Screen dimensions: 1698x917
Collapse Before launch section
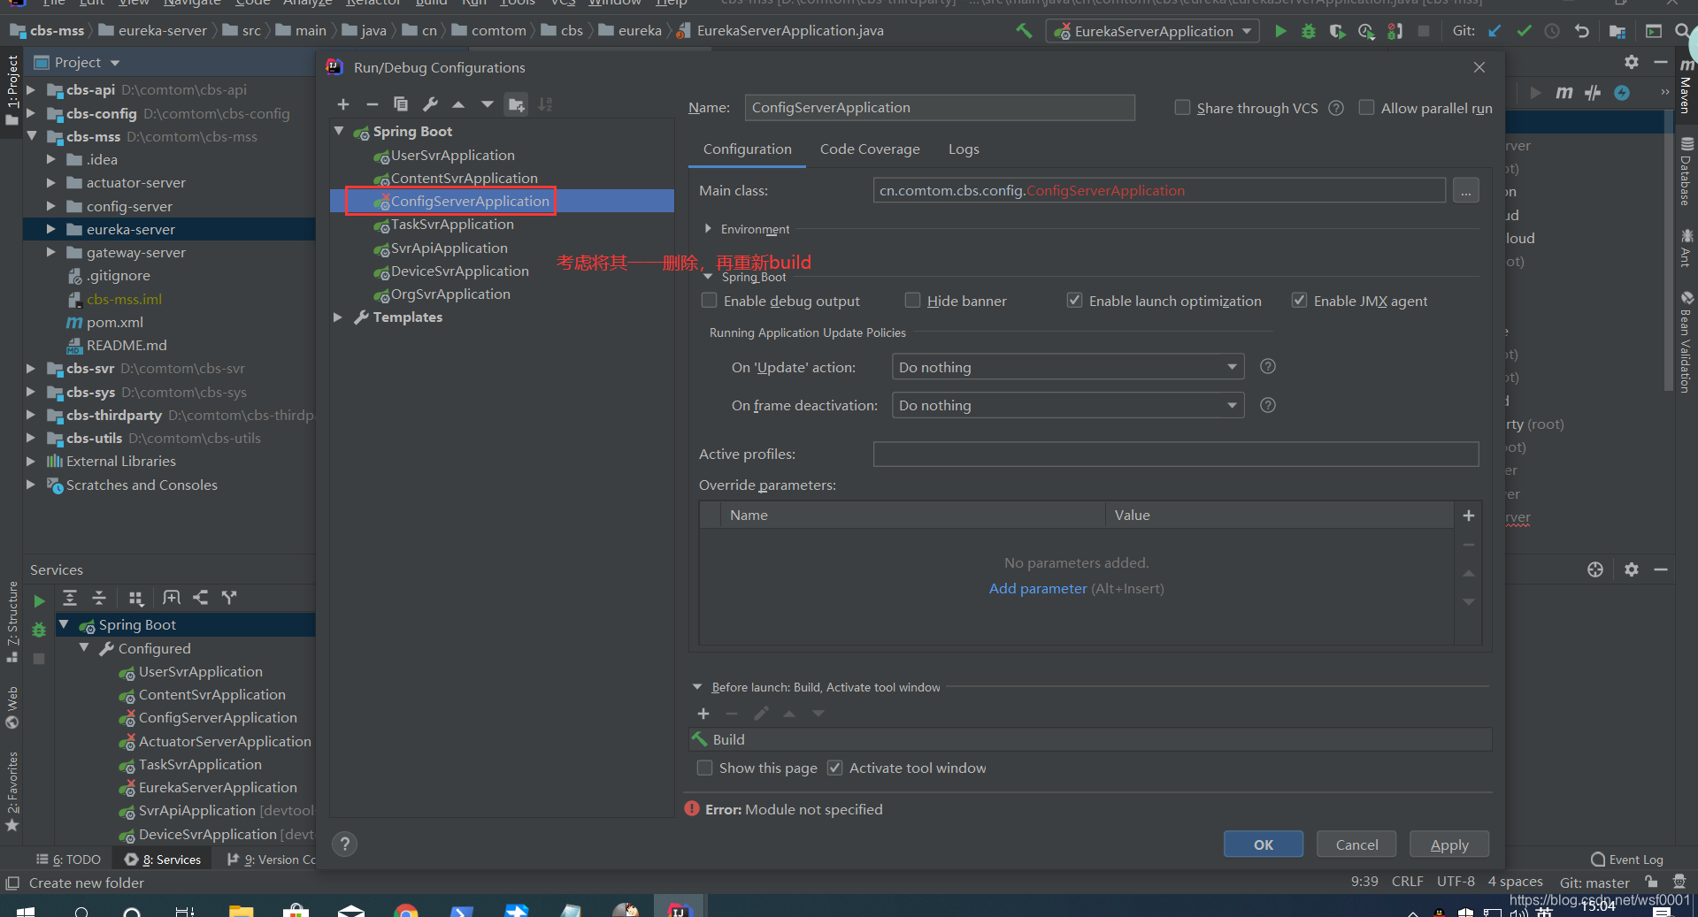point(697,687)
